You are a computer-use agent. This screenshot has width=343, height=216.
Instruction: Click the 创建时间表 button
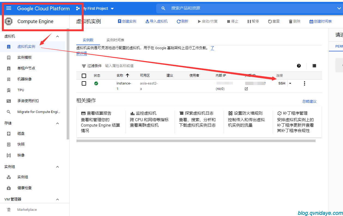pyautogui.click(x=321, y=21)
